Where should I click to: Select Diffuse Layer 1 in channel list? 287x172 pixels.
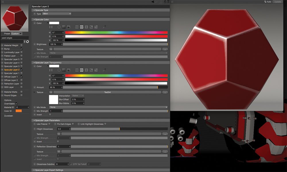pyautogui.click(x=11, y=77)
